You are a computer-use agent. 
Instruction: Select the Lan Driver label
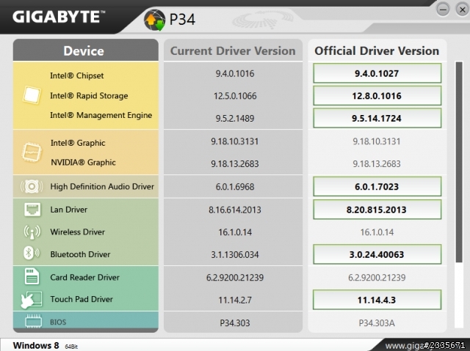68,210
